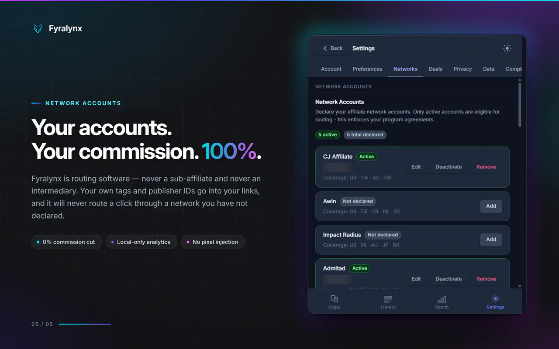Viewport: 559px width, 349px height.
Task: Add the Impact Radius network
Action: coord(491,240)
